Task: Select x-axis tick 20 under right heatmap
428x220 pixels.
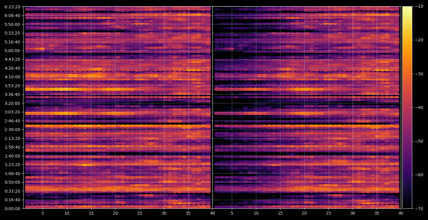Action: pyautogui.click(x=304, y=213)
